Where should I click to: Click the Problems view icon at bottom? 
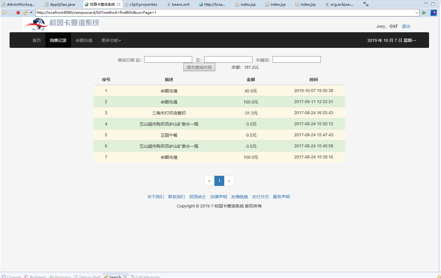26,277
